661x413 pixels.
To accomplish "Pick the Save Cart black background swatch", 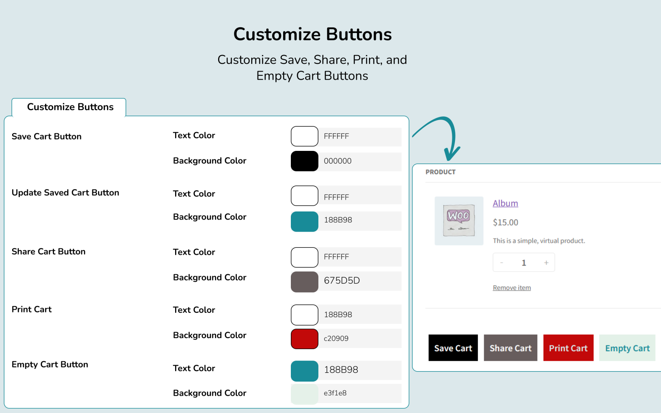I will click(304, 161).
